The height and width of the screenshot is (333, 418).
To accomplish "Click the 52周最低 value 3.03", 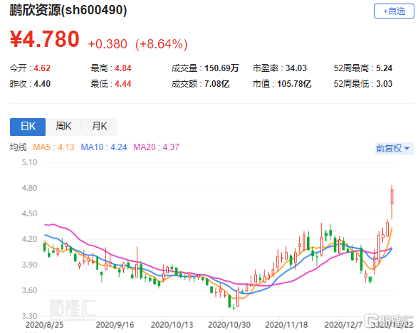I will click(x=384, y=84).
